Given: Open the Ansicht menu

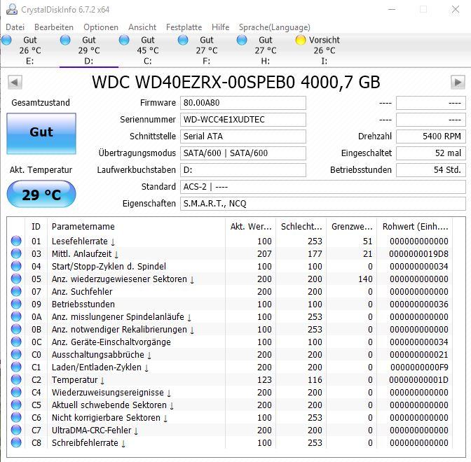Looking at the screenshot, I should click(142, 27).
